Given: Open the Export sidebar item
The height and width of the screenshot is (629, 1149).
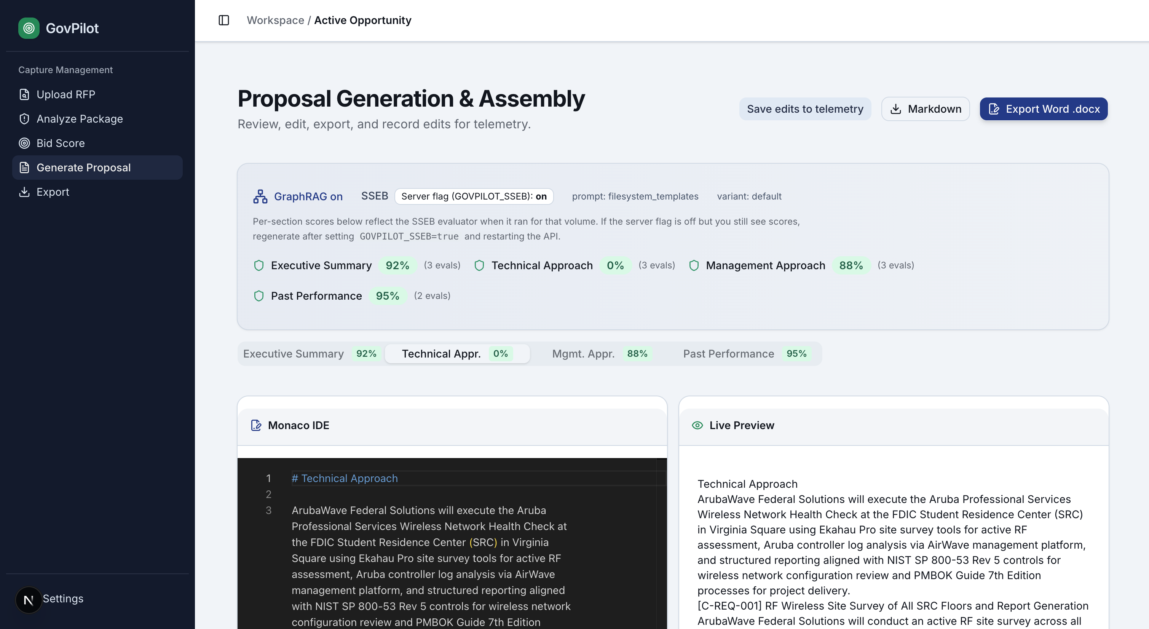Looking at the screenshot, I should (x=53, y=192).
